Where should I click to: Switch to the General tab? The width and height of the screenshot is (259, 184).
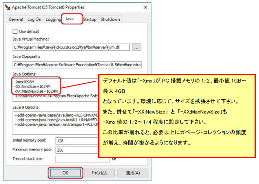[x=16, y=20]
